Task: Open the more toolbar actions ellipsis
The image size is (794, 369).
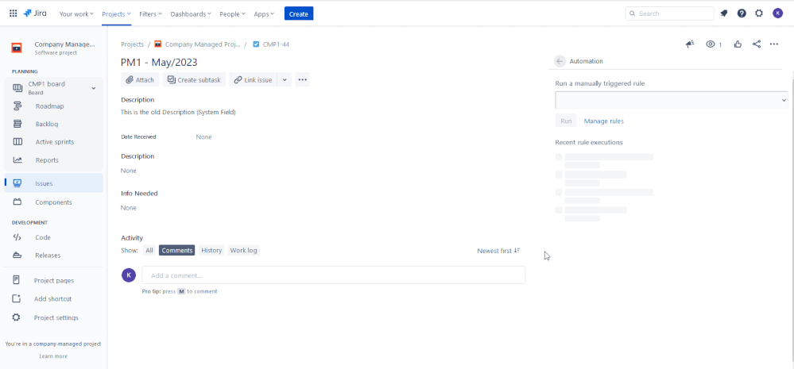Action: click(302, 80)
